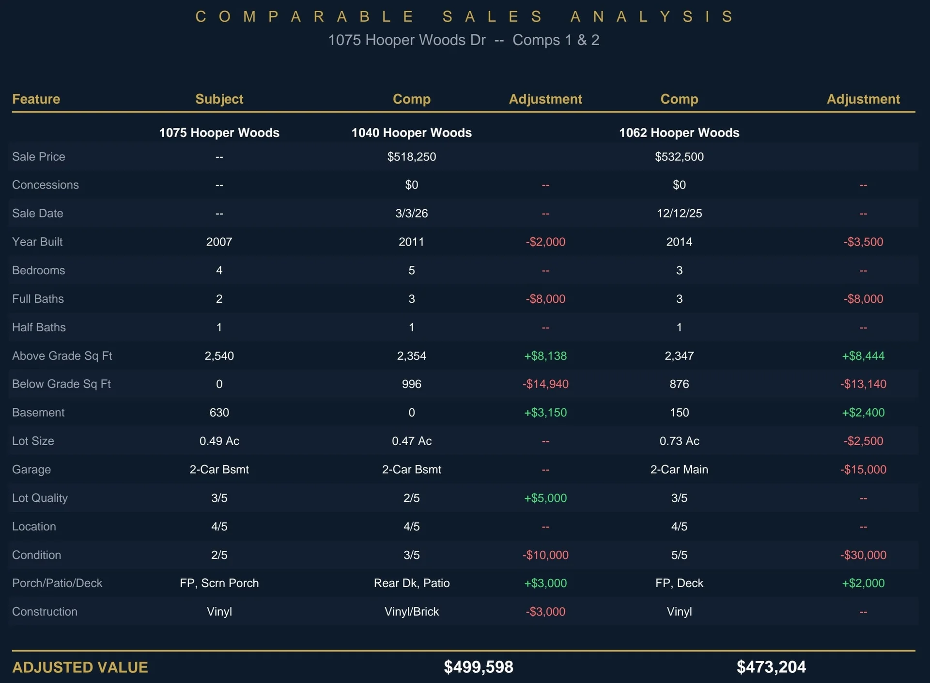The width and height of the screenshot is (930, 683).
Task: Click the '-$14,940' adjustment
Action: 545,384
